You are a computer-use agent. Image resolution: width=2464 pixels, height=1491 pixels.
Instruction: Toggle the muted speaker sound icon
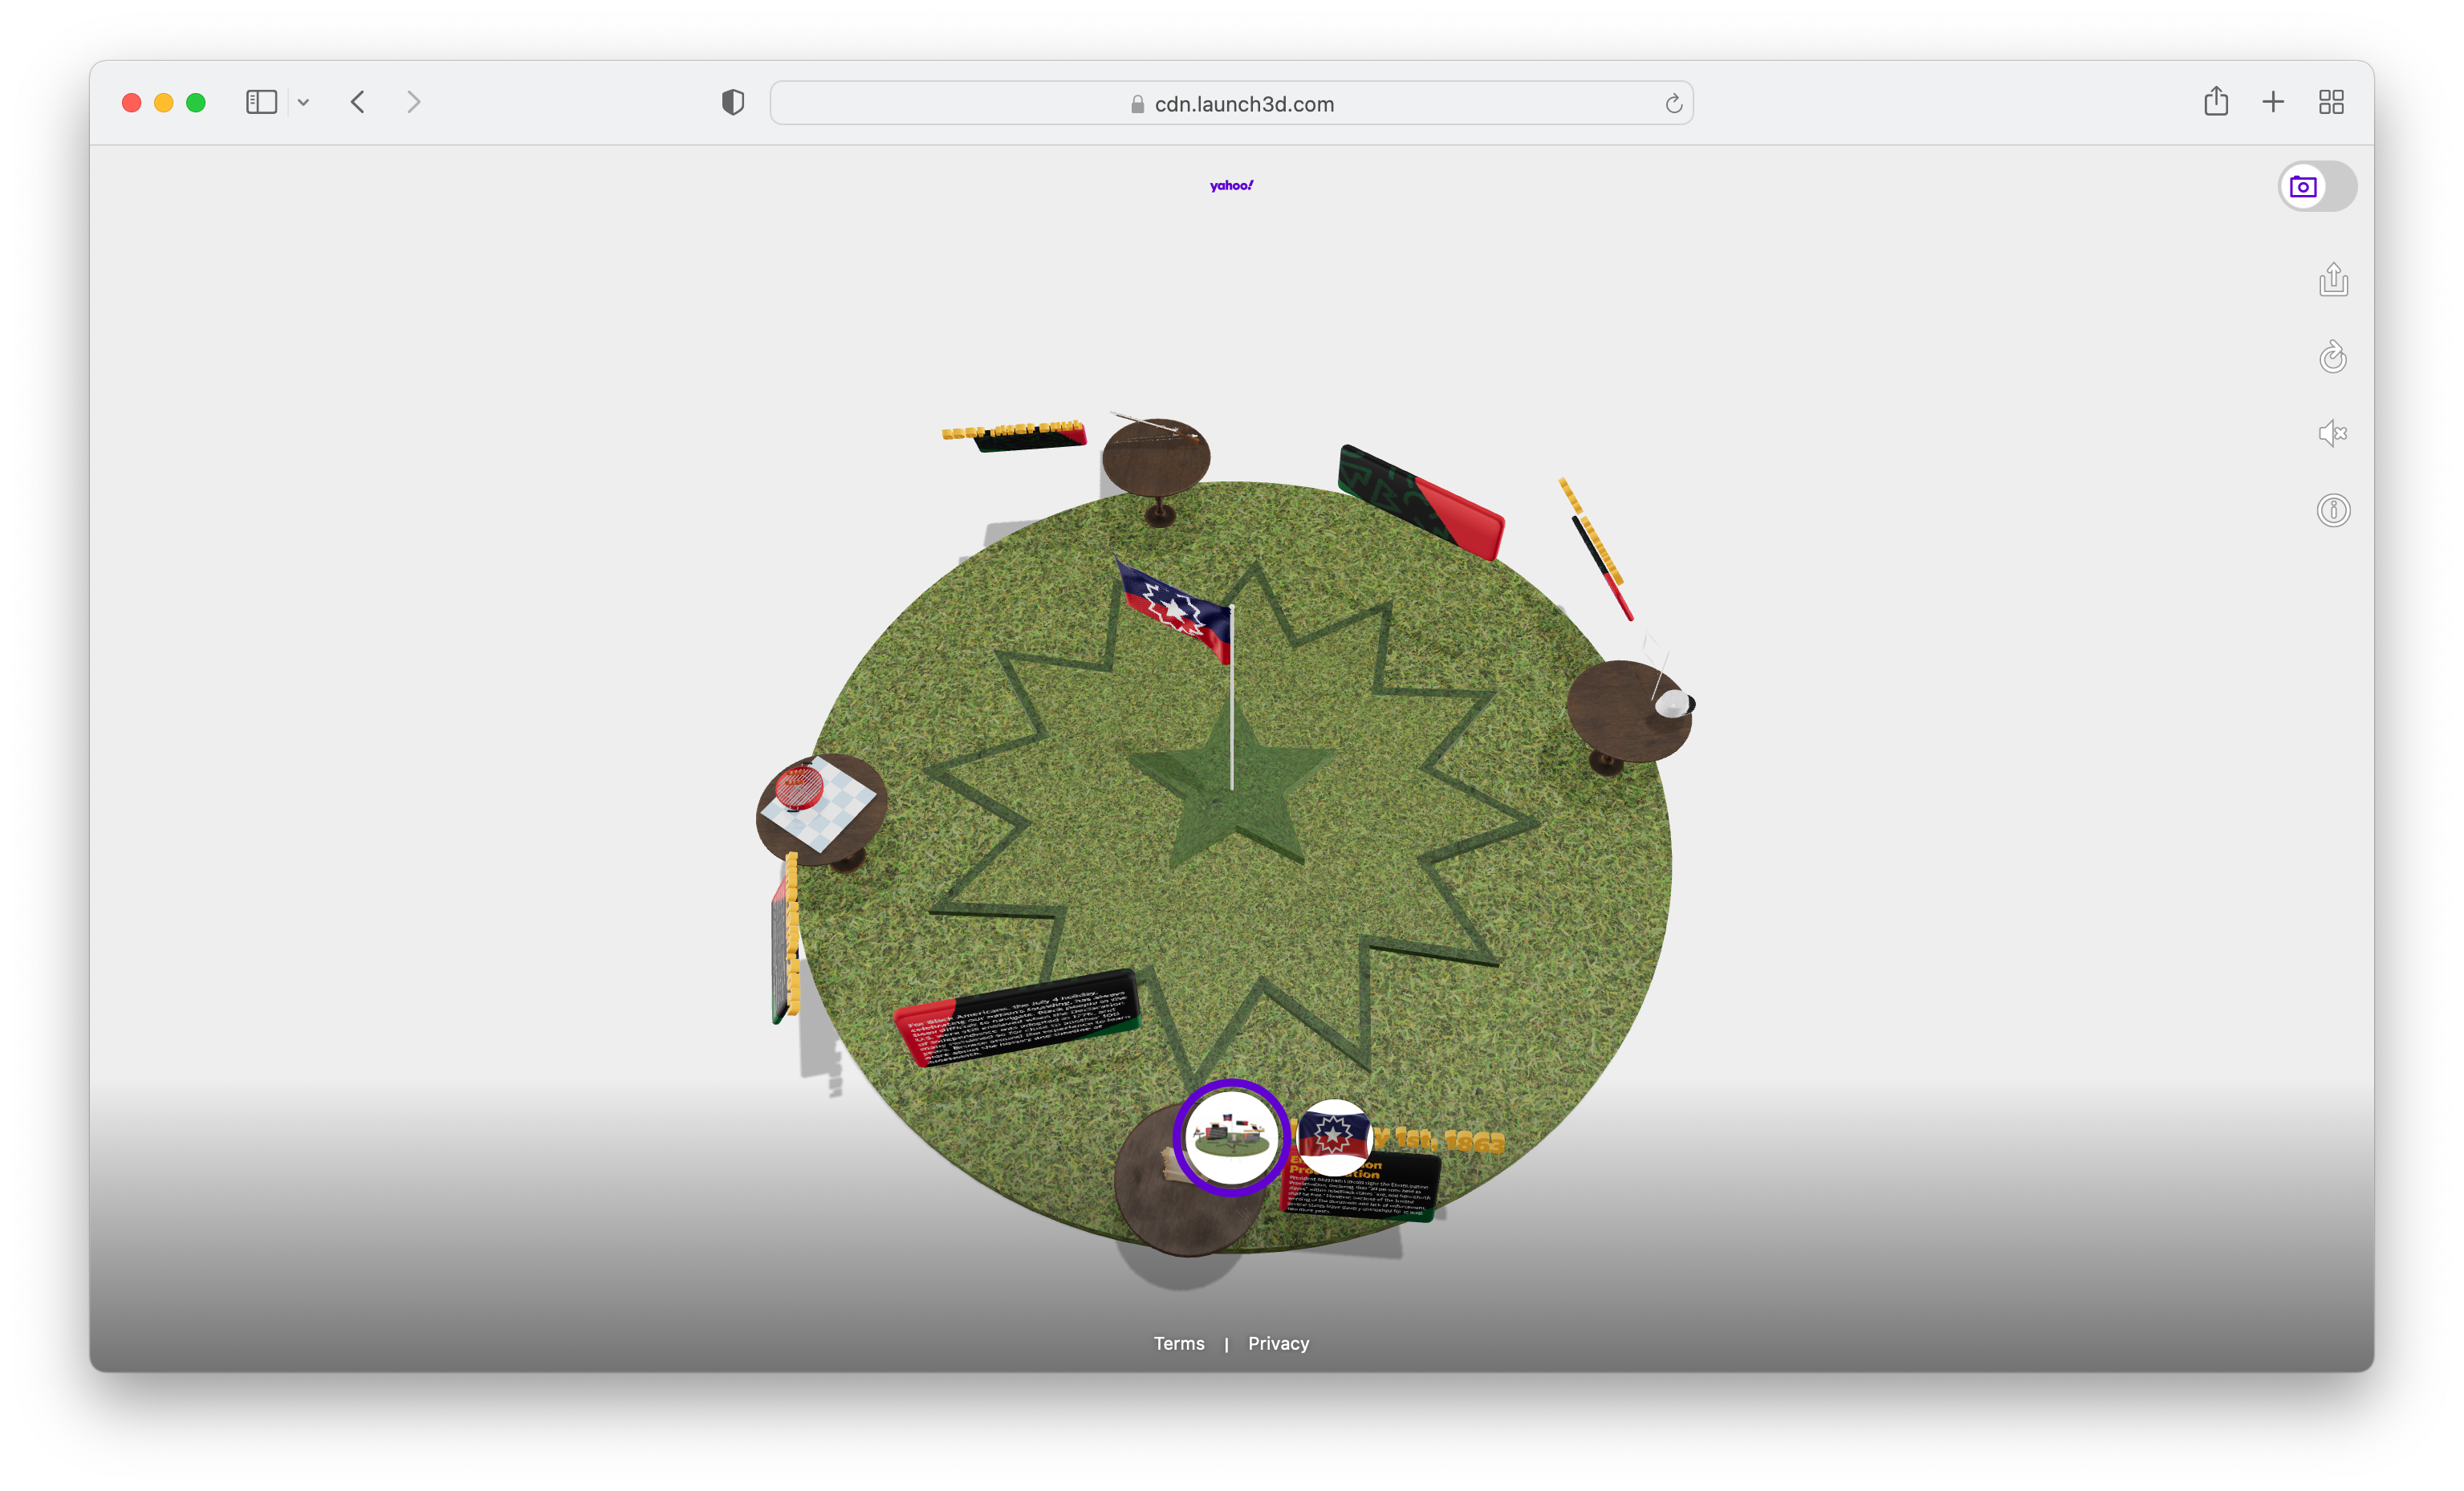(x=2333, y=433)
